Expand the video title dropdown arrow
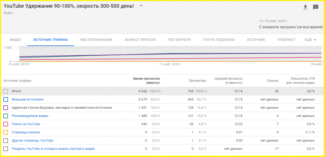325x157 pixels. coord(141,6)
